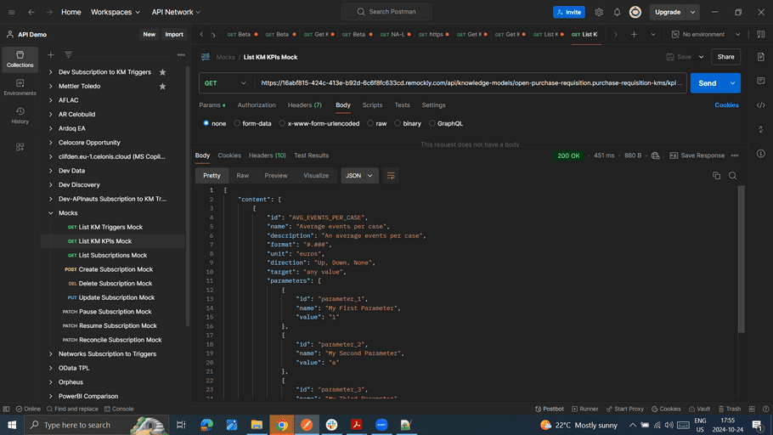Viewport: 773px width, 435px height.
Task: Open the Windows taskbar search box
Action: [85, 425]
